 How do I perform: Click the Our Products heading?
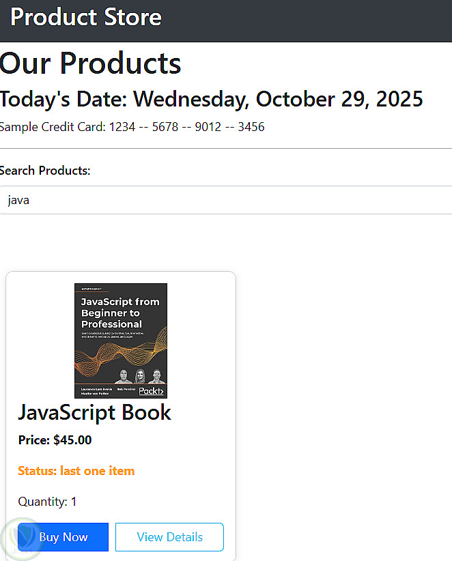(x=91, y=63)
